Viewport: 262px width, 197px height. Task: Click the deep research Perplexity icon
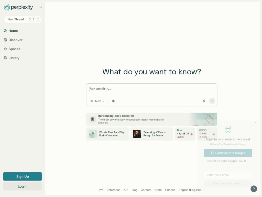pos(92,119)
